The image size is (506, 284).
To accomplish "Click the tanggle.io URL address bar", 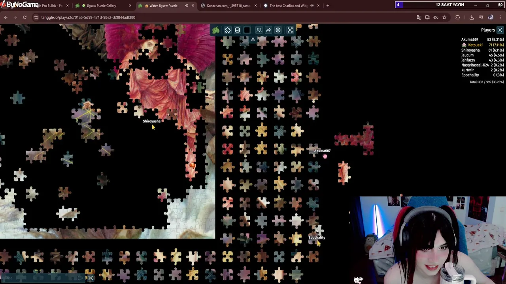I will 221,17.
